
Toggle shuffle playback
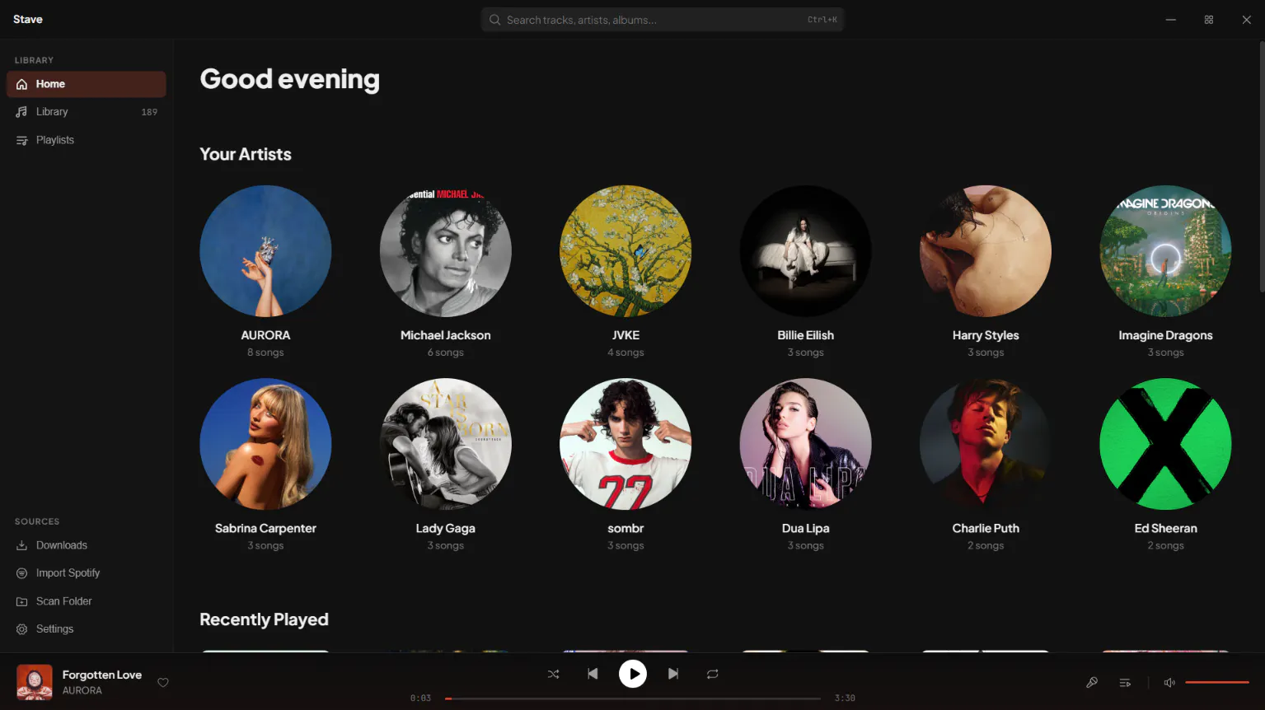pyautogui.click(x=553, y=674)
